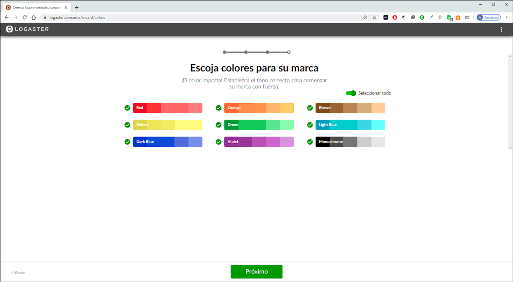This screenshot has width=513, height=282.
Task: Select the Monochrome color palette bar
Action: (351, 142)
